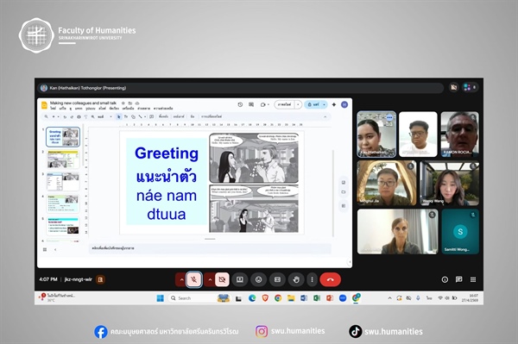Raise hand using the hand icon
The image size is (518, 344).
click(296, 279)
